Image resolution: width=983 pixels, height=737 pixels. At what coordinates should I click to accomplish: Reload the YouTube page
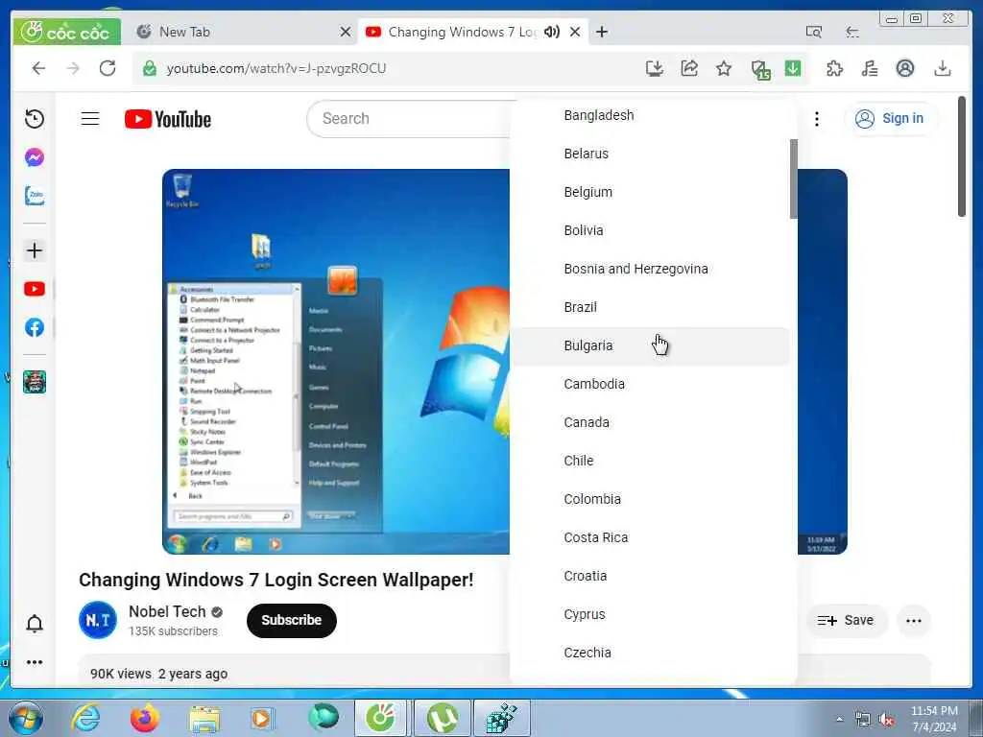pyautogui.click(x=108, y=68)
